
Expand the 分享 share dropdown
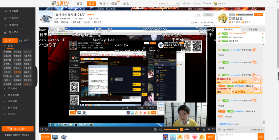(194, 22)
